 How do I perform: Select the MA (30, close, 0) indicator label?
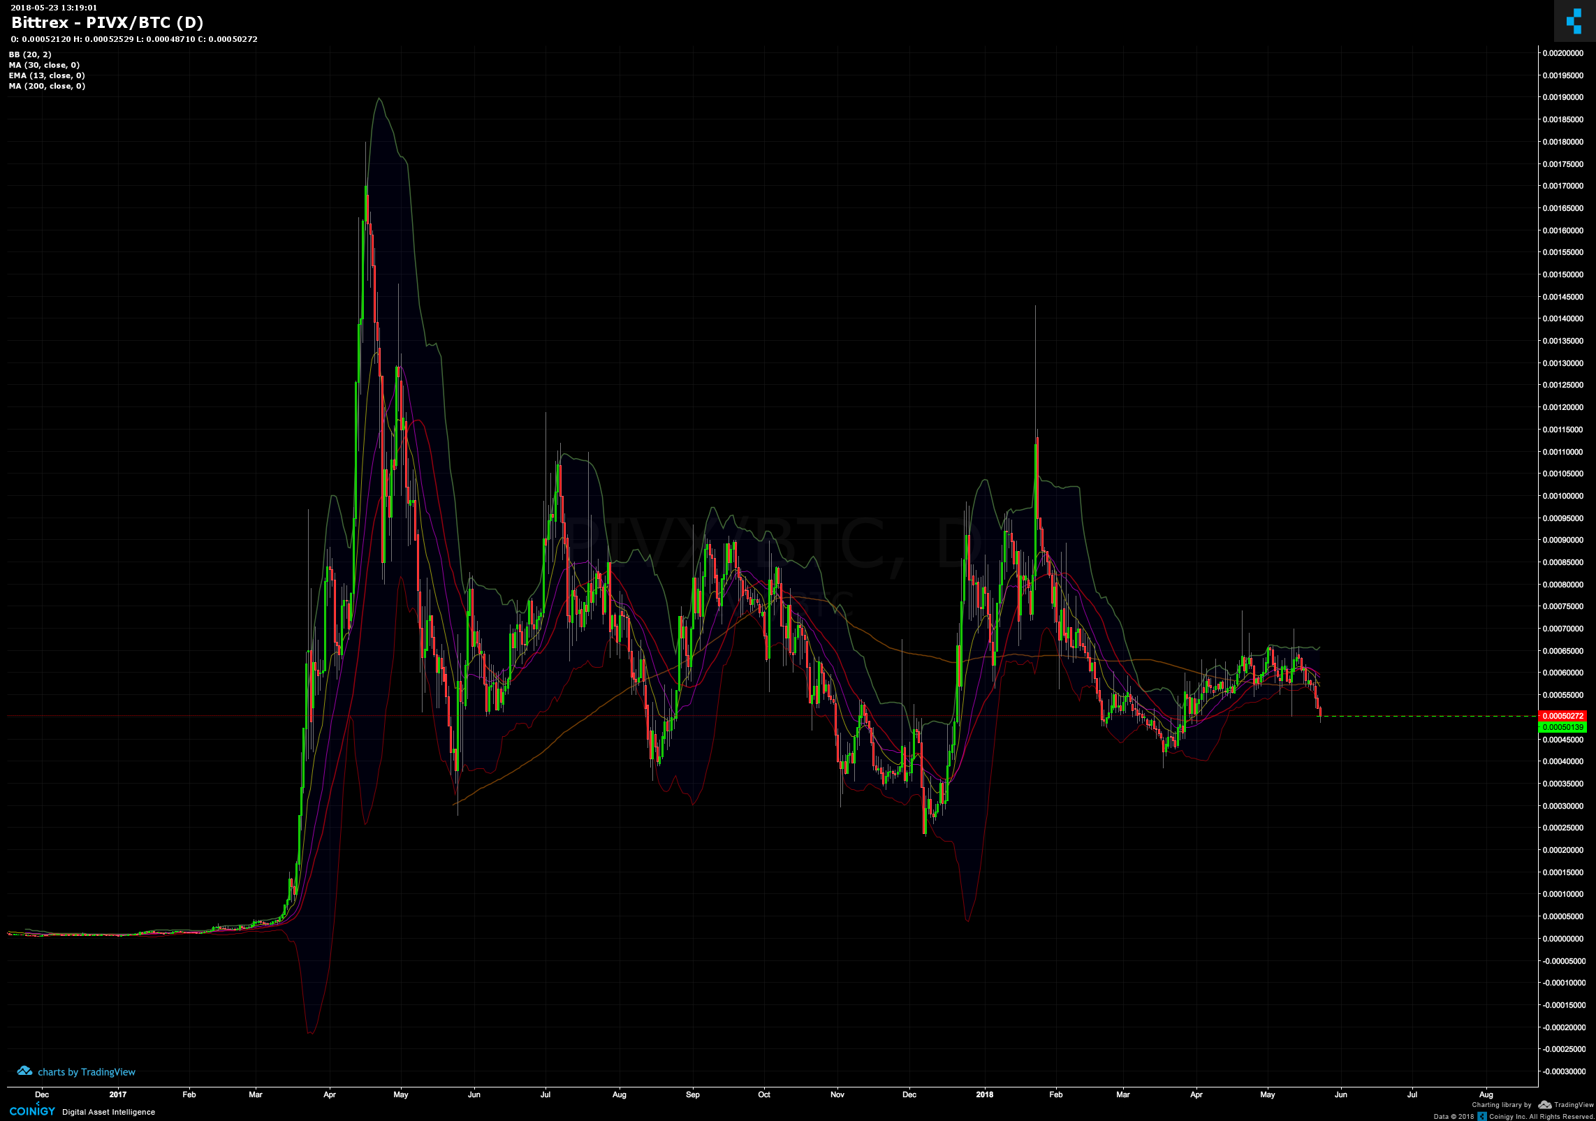point(44,65)
